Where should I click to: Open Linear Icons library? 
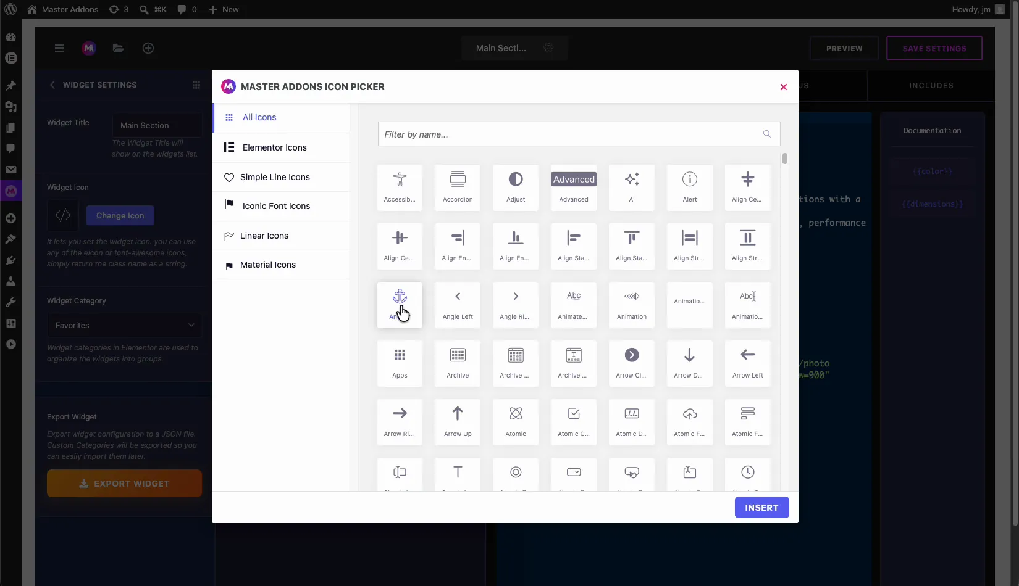click(282, 236)
